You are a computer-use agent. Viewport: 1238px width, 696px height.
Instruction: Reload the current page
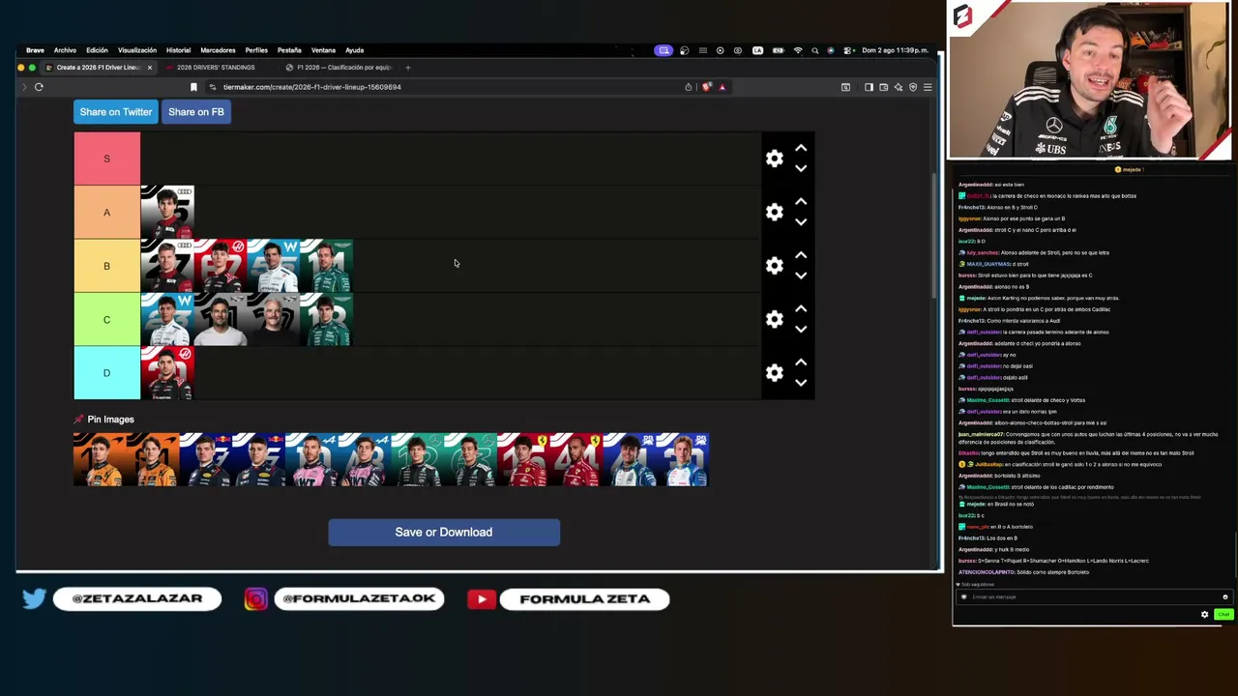click(39, 87)
